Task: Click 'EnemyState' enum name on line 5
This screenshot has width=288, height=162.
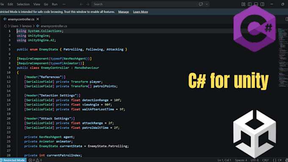Action: click(x=48, y=49)
